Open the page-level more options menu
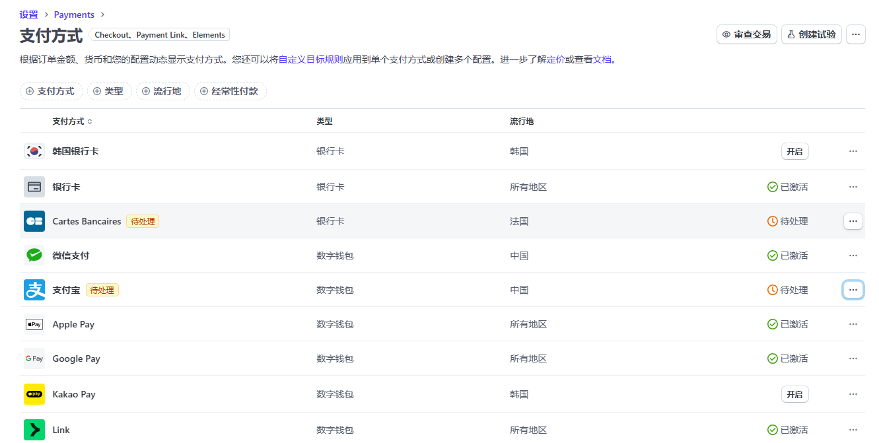 pos(856,34)
